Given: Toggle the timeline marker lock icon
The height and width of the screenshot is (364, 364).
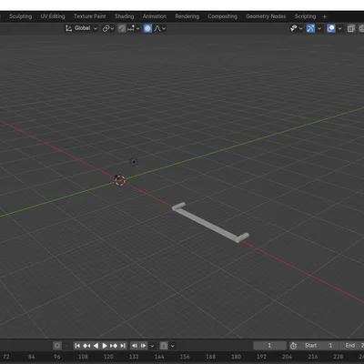Looking at the screenshot, I should pos(164,346).
